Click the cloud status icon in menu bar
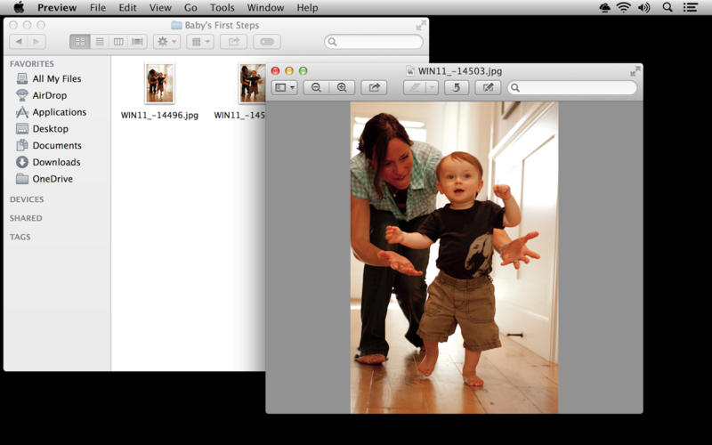This screenshot has width=712, height=445. pyautogui.click(x=605, y=7)
